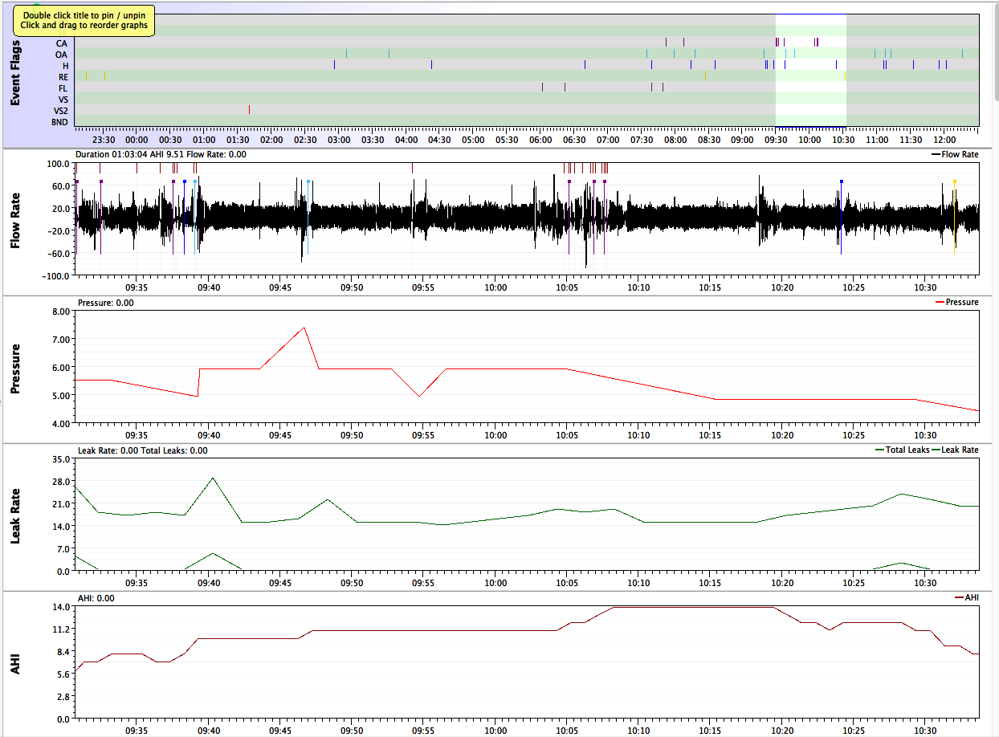Image resolution: width=999 pixels, height=737 pixels.
Task: Click the light blue marker near 09:47
Action: pyautogui.click(x=308, y=182)
